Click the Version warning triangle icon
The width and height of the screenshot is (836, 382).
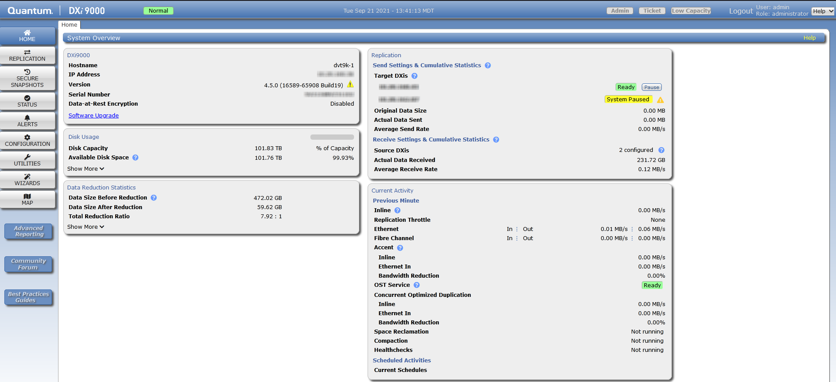(350, 84)
